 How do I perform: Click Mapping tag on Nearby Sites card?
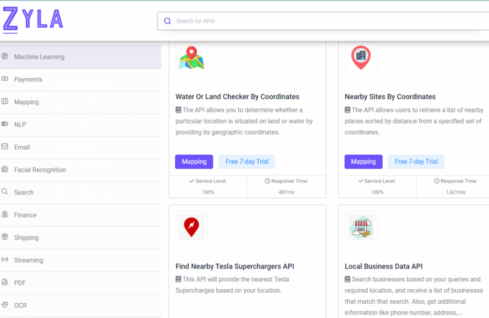[x=363, y=161]
